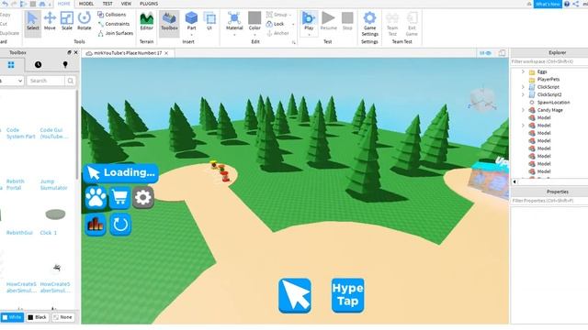This screenshot has height=330, width=588.
Task: Open the UI insert tool
Action: (209, 22)
